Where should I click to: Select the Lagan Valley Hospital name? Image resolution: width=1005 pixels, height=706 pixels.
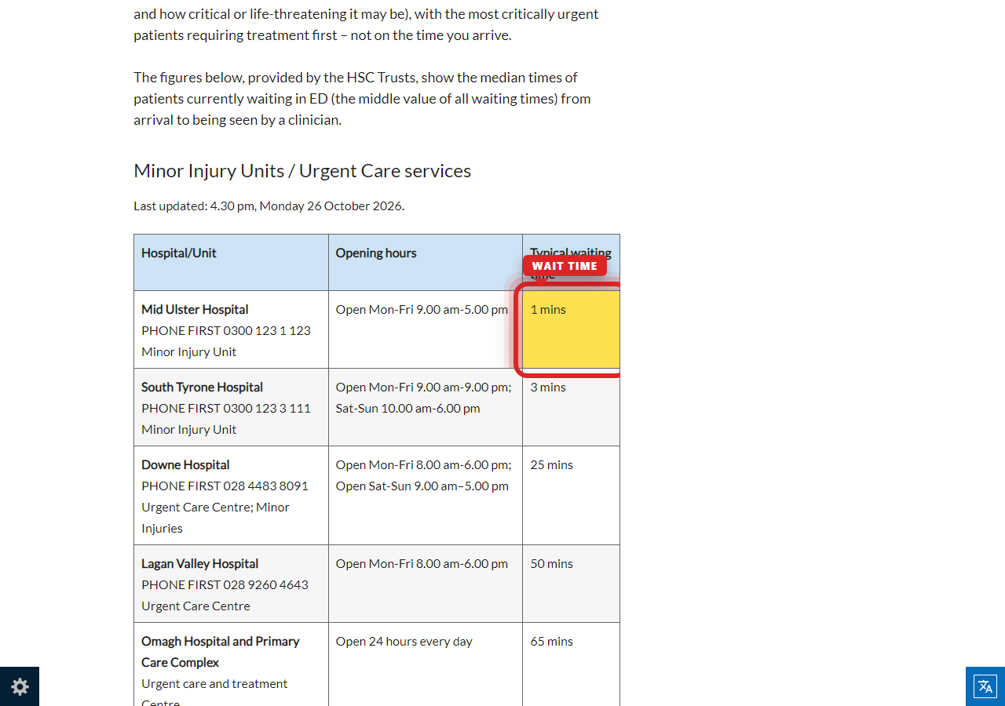(199, 563)
